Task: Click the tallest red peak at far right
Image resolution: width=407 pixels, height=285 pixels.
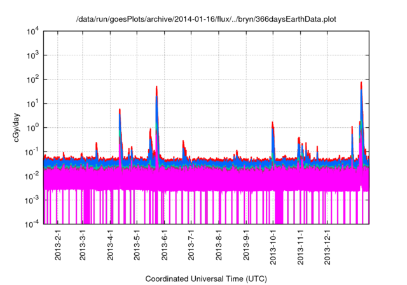Action: tap(361, 83)
